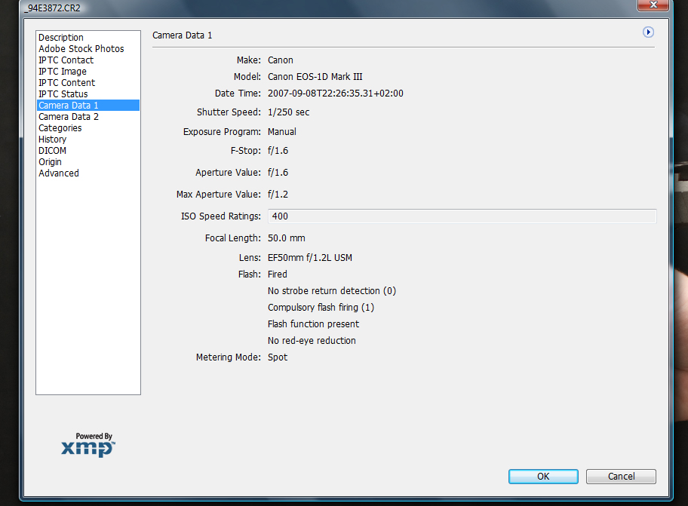
Task: Close the _94E3872.CR2 dialog window
Action: (x=653, y=5)
